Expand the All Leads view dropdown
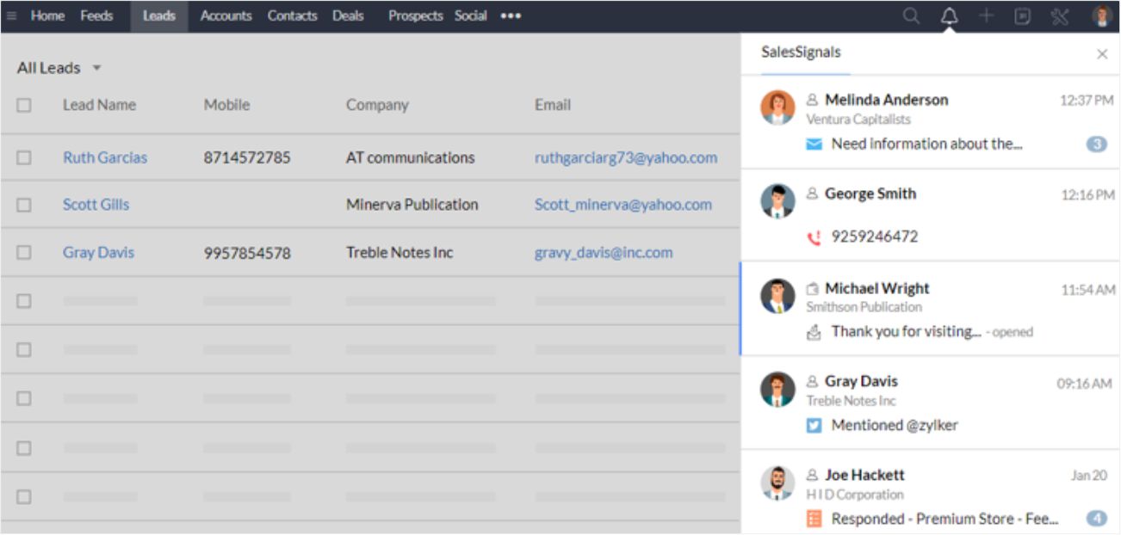Image resolution: width=1121 pixels, height=535 pixels. (x=96, y=68)
